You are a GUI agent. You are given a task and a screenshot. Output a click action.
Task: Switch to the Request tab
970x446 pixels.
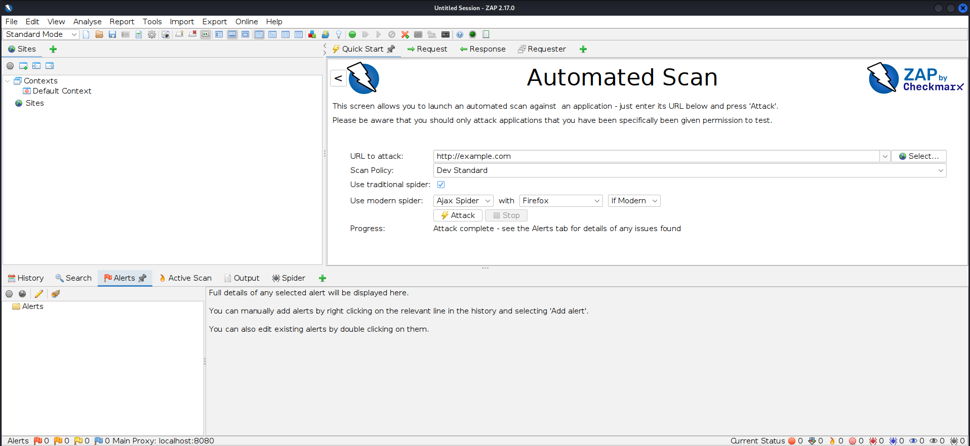click(427, 49)
